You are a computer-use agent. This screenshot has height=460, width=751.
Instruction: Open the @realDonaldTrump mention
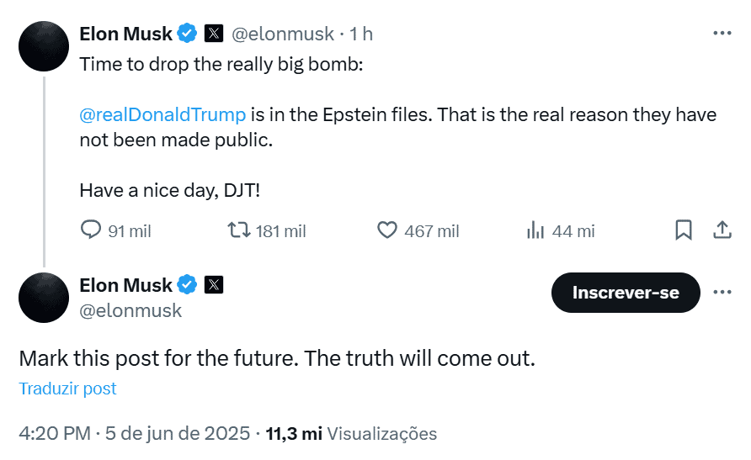click(162, 114)
